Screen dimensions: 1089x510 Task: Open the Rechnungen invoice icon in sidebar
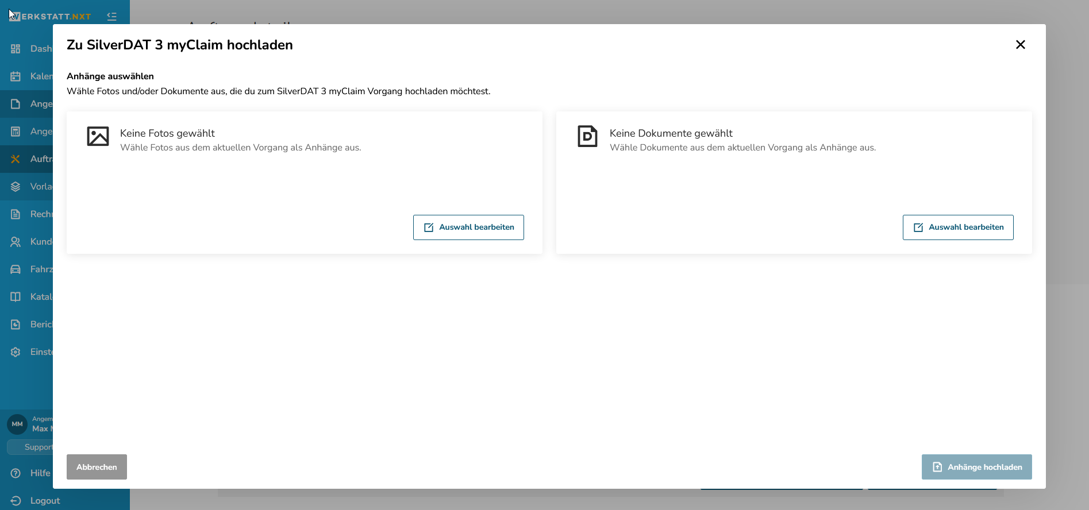16,214
